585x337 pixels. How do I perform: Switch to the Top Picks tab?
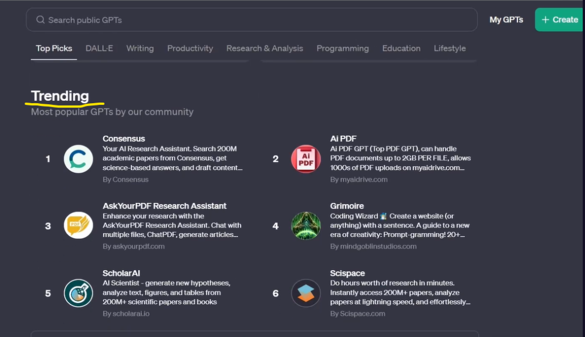point(54,48)
